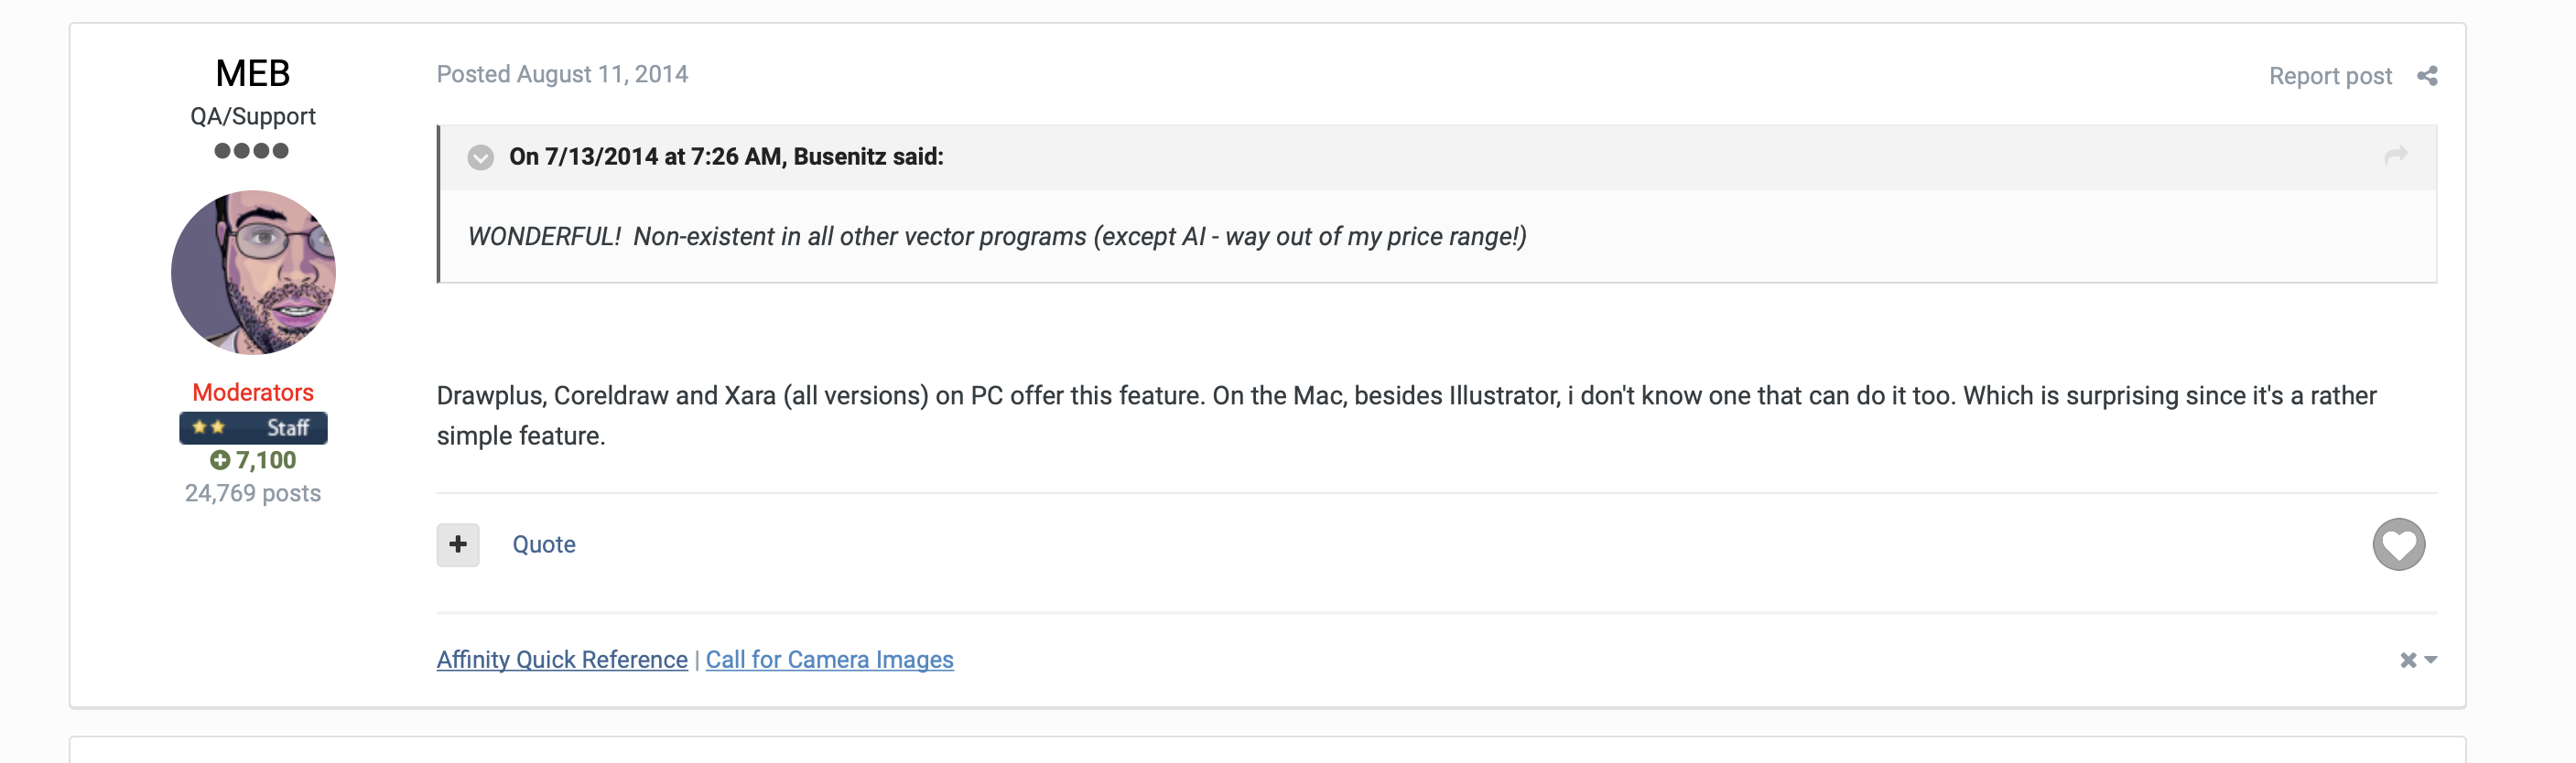Click the MultiQuote plus button

pyautogui.click(x=458, y=545)
